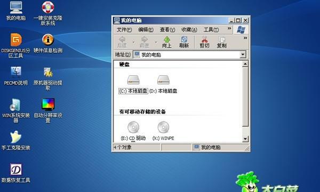The image size is (320, 192).
Task: Open WIN系统安装器 desktop icon
Action: pyautogui.click(x=15, y=110)
